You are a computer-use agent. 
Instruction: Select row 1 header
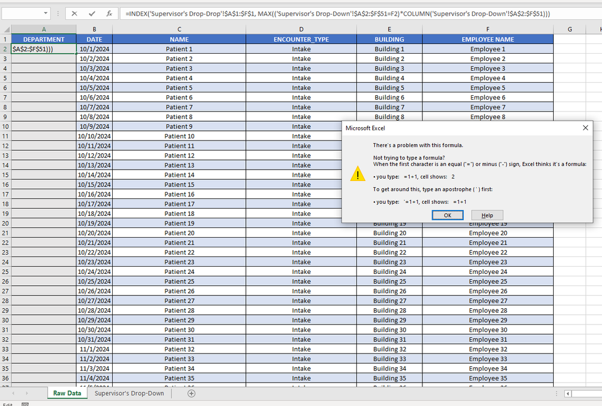[5, 39]
